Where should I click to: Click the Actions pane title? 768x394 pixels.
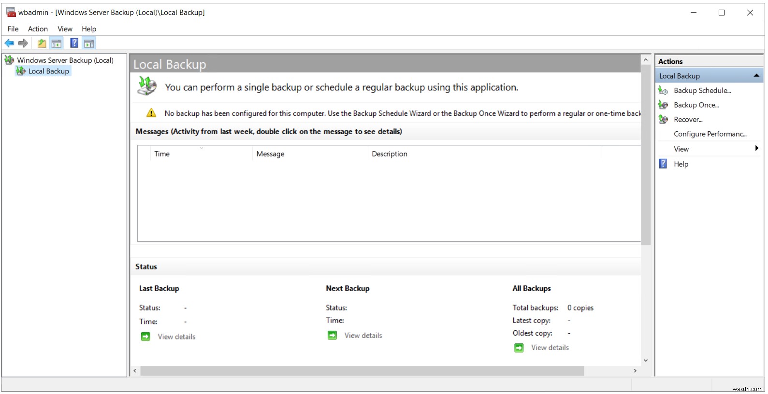click(670, 61)
